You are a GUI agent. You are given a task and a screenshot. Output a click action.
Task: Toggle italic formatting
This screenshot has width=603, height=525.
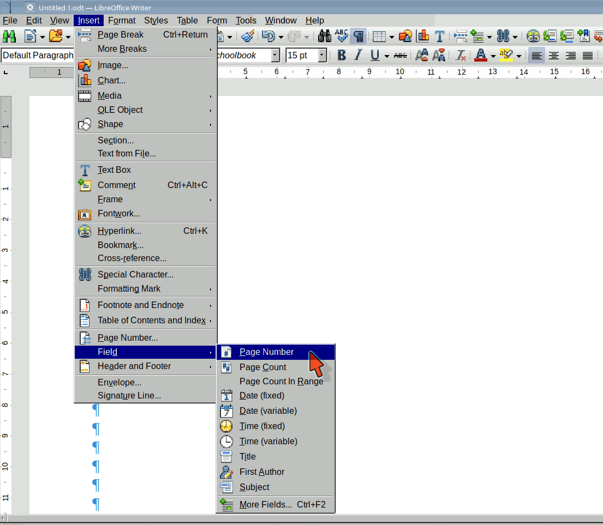tap(358, 55)
